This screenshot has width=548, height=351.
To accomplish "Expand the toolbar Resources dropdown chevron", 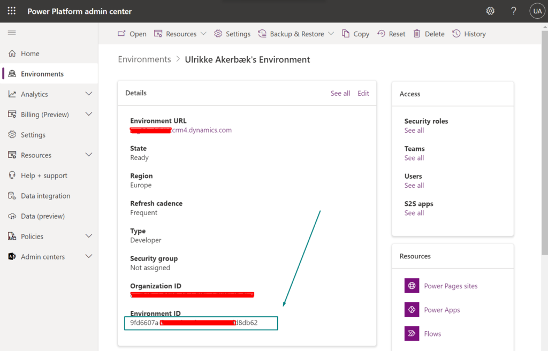I will coord(203,34).
